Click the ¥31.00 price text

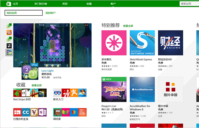[45, 77]
